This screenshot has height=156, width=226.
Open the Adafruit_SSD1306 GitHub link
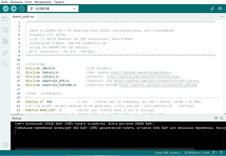click(x=158, y=85)
